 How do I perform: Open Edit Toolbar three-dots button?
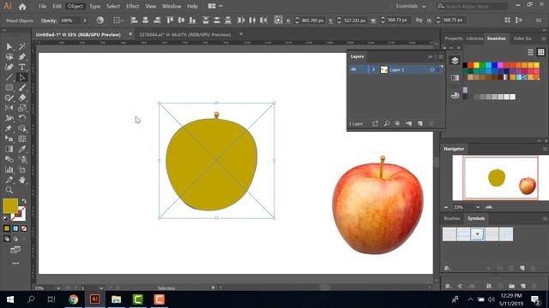coord(15,264)
